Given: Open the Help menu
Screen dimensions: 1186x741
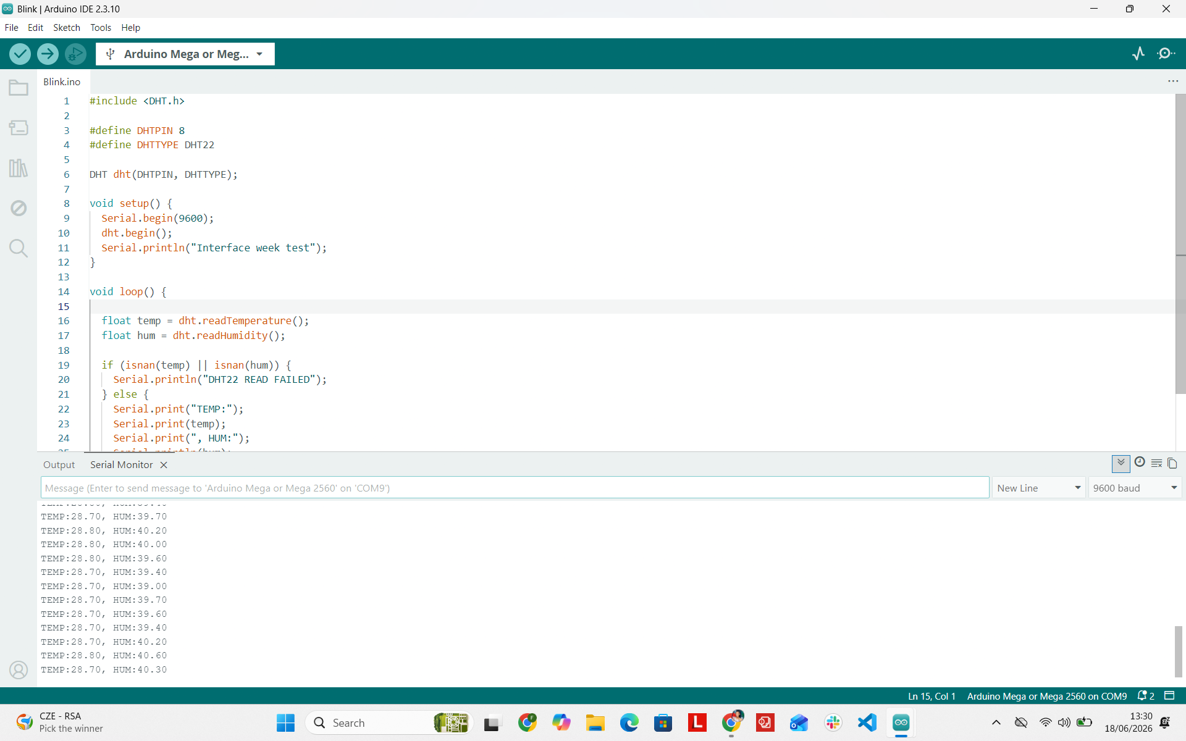Looking at the screenshot, I should [x=130, y=28].
